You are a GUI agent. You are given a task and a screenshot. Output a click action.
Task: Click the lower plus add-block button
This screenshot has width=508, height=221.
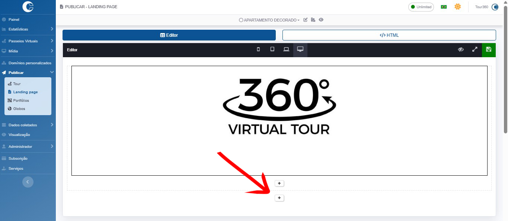point(279,198)
